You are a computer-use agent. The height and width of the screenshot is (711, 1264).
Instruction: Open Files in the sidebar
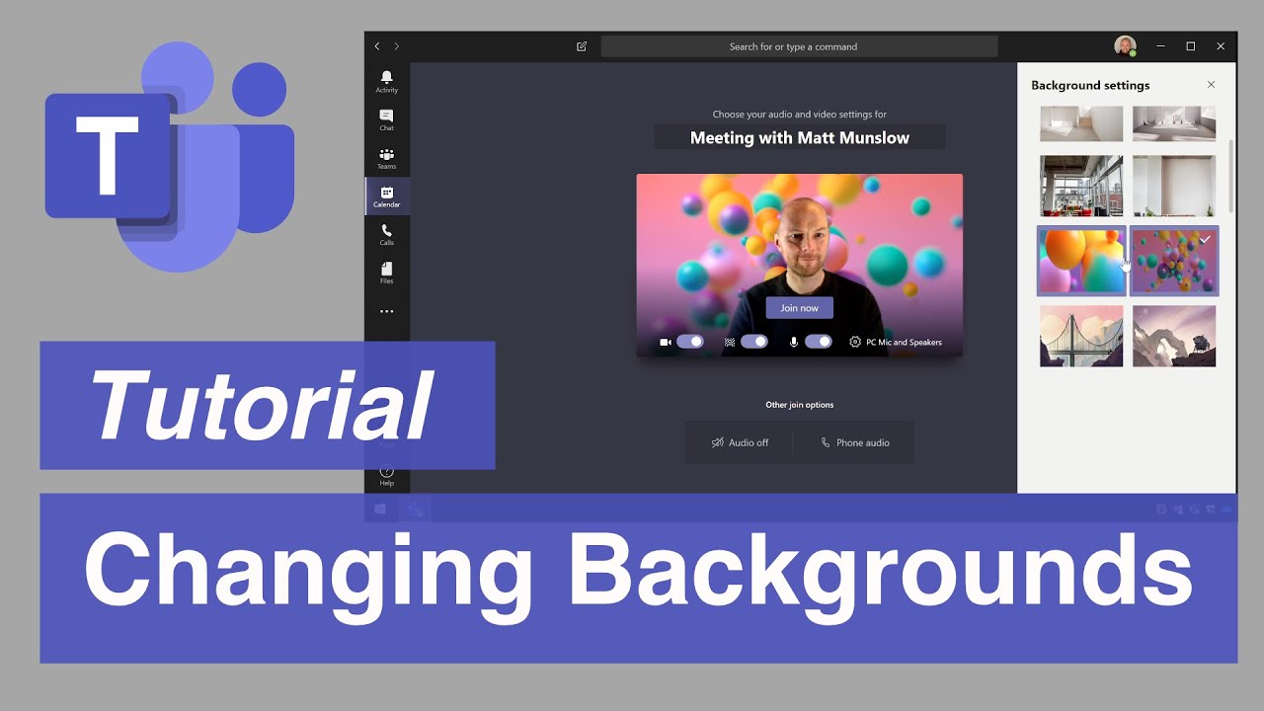[x=386, y=274]
